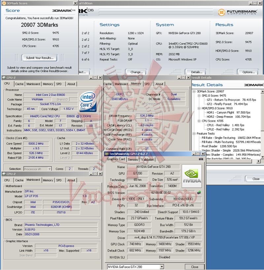Click the NVIDIA SLI Disabled field
The height and width of the screenshot is (270, 264).
tap(164, 257)
